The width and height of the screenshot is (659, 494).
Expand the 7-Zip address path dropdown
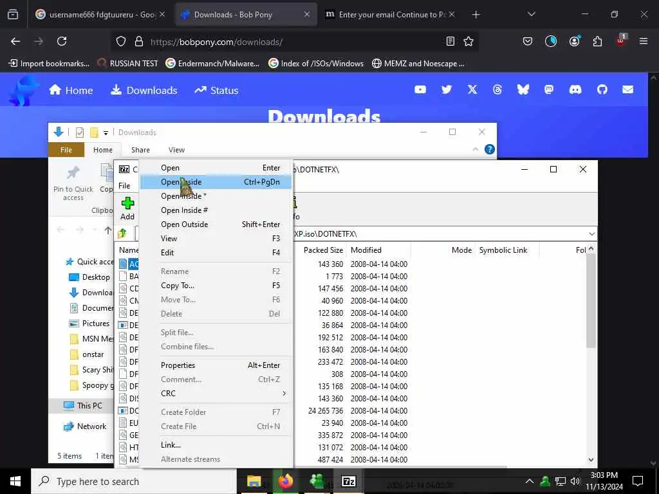(592, 234)
